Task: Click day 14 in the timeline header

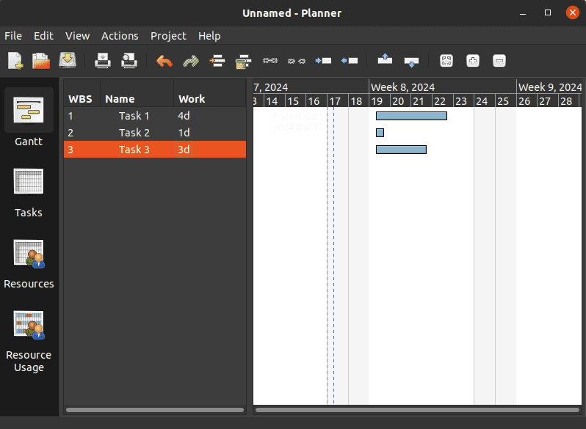Action: tap(275, 100)
